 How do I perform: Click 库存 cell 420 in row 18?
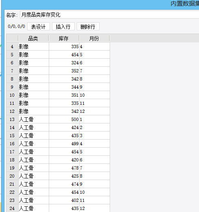pos(64,160)
